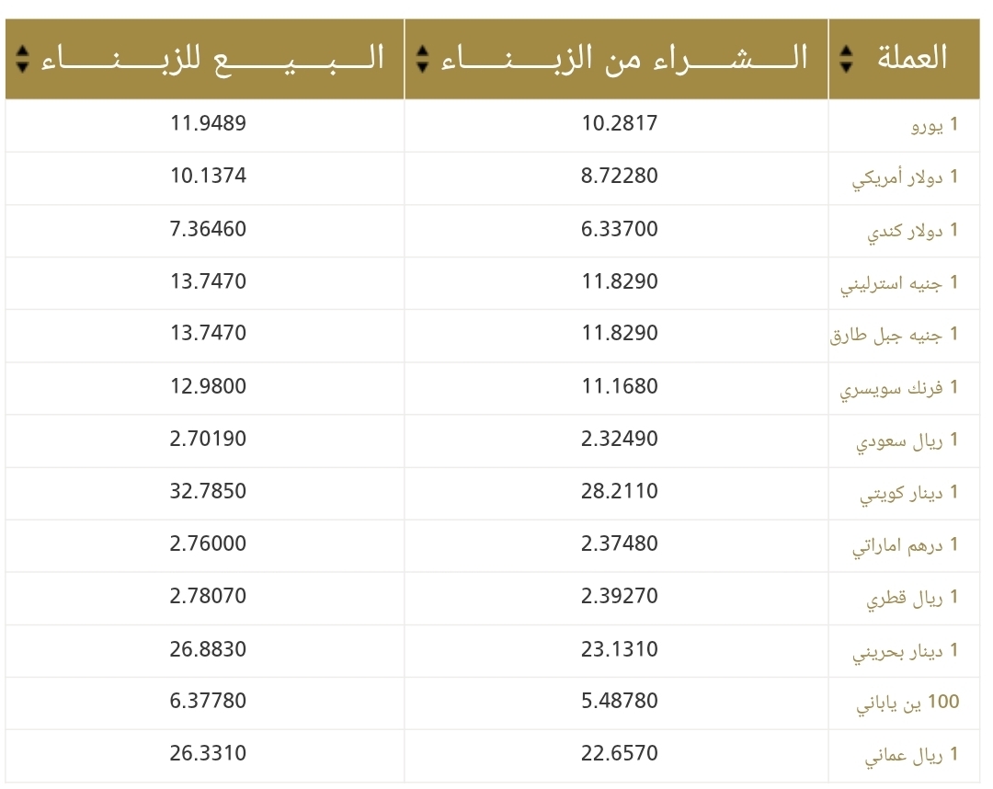Open the 1 يورو currency link
This screenshot has height=789, width=993.
(x=934, y=125)
